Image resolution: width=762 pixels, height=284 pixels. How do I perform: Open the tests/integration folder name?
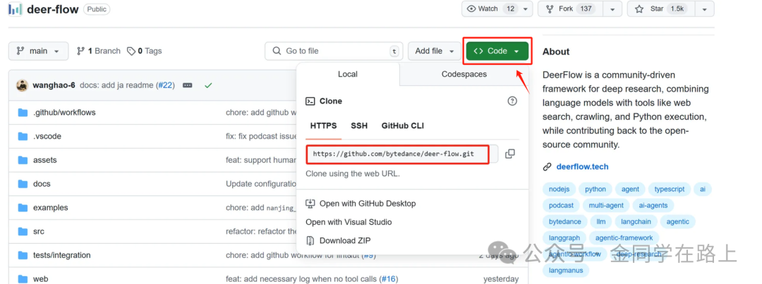[61, 255]
